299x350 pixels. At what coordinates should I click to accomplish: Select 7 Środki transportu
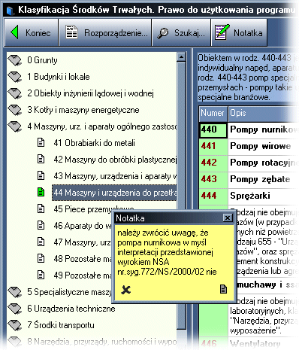[61, 325]
